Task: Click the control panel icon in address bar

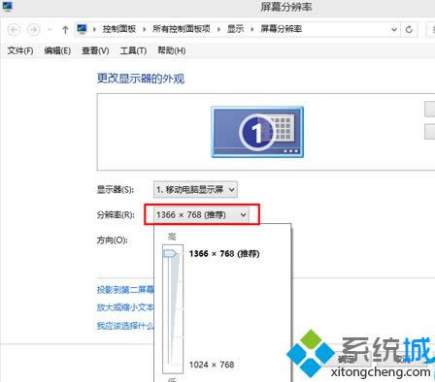Action: (83, 29)
